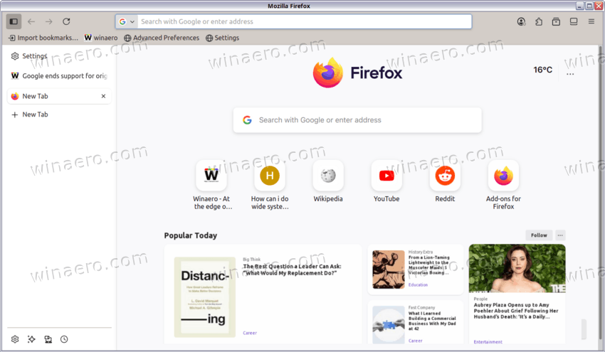Open weather options three-dot menu
The image size is (605, 352).
pos(570,74)
